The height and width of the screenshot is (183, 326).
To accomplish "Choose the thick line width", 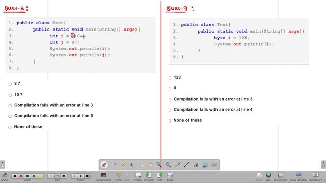I will 64,176.
